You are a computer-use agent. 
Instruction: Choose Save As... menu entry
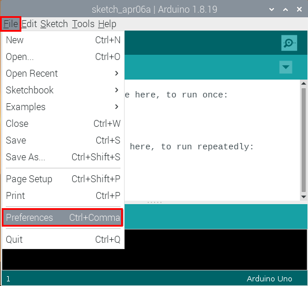(x=63, y=157)
